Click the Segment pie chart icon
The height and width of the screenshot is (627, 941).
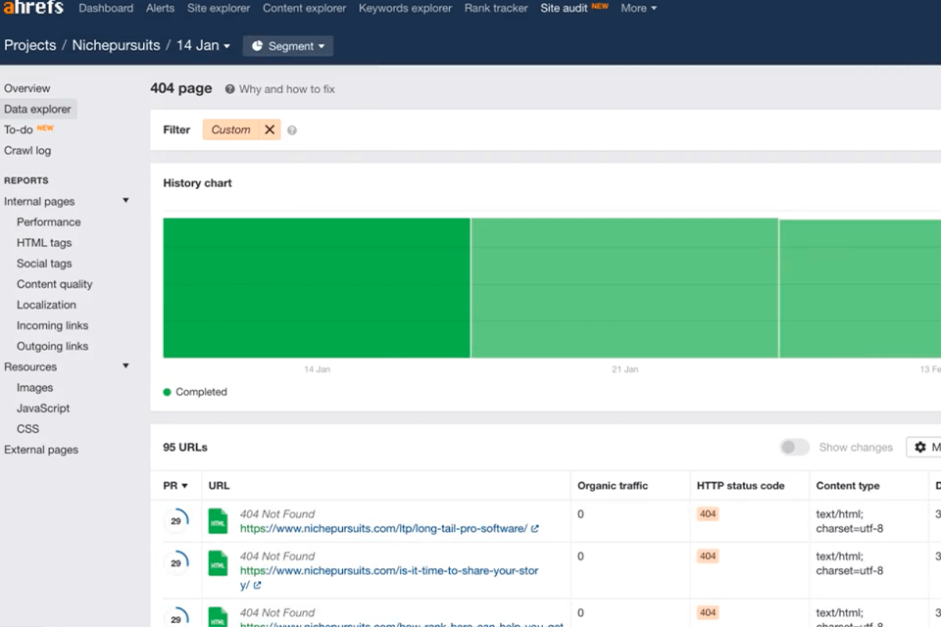[x=257, y=46]
